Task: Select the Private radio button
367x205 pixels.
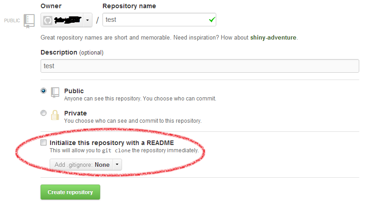Action: click(x=44, y=113)
